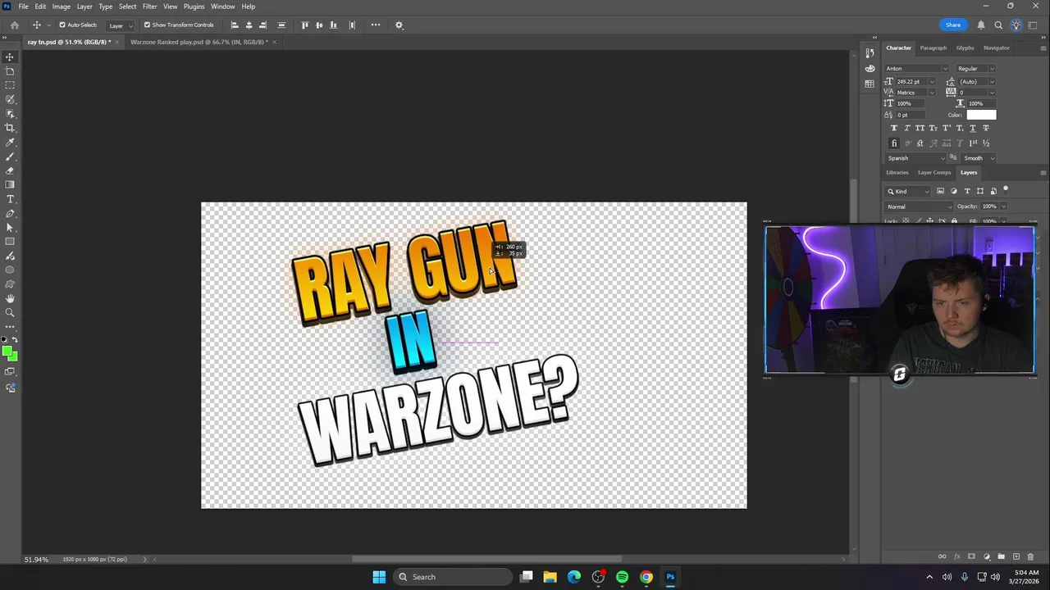
Task: Add layer style with the fx icon
Action: coord(956,556)
